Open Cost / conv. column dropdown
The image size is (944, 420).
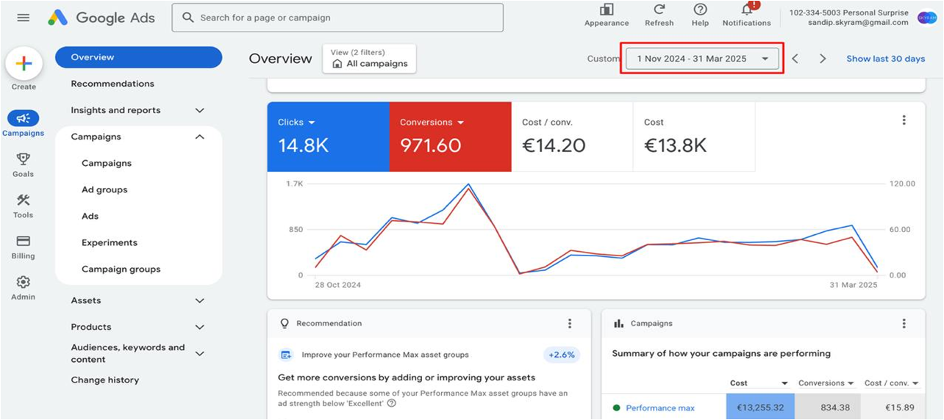pos(915,383)
